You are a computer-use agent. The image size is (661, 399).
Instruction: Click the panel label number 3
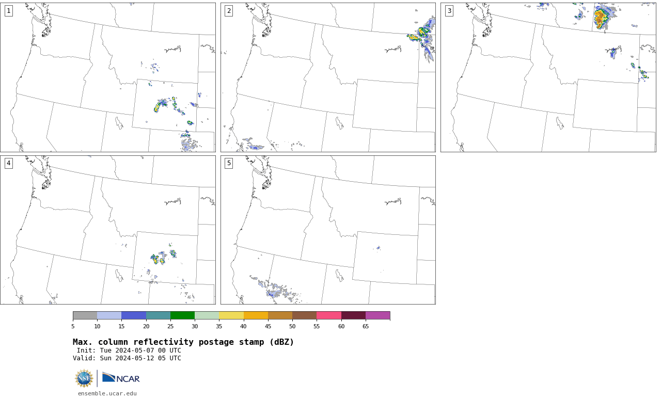point(449,11)
